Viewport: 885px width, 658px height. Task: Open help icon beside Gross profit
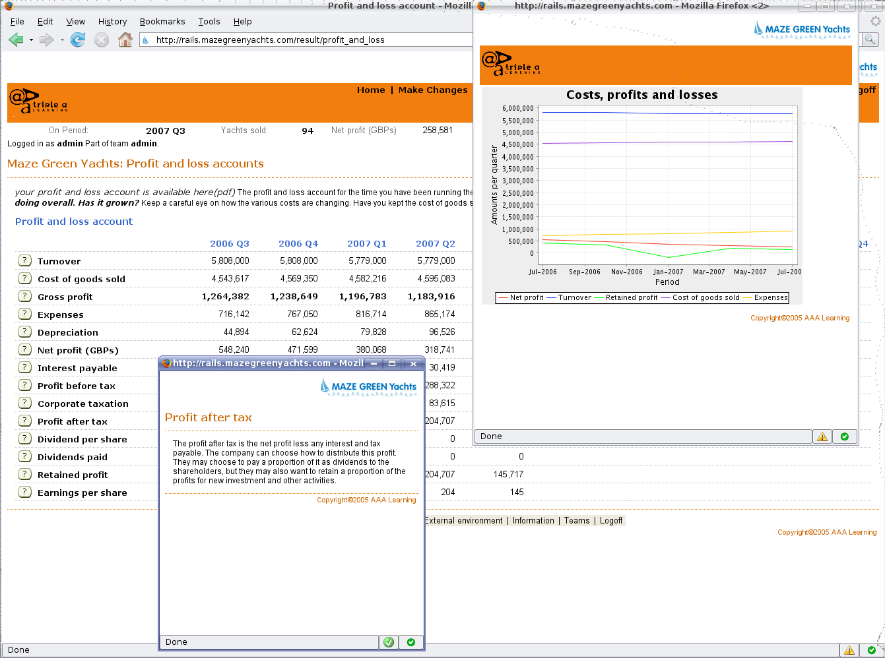pyautogui.click(x=24, y=296)
